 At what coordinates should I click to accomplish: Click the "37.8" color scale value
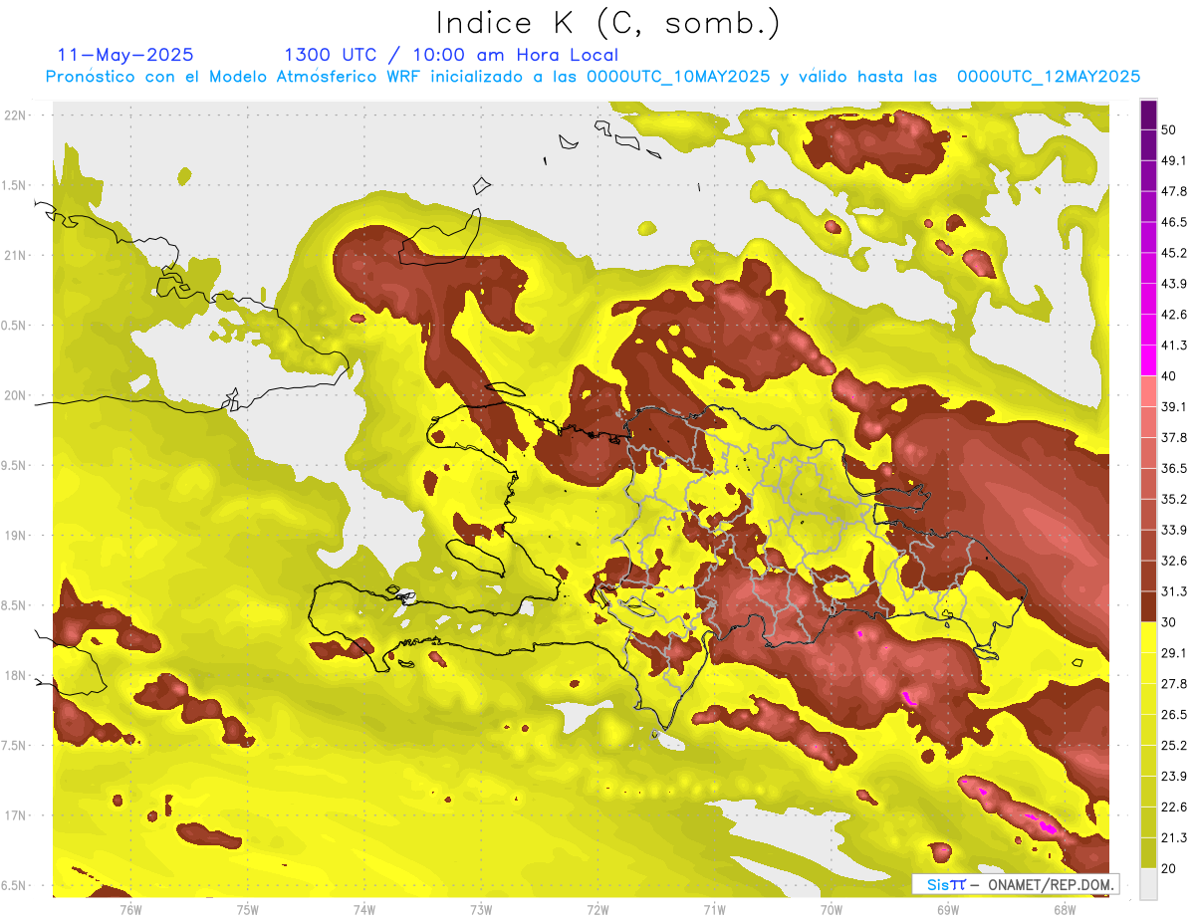coord(1174,437)
